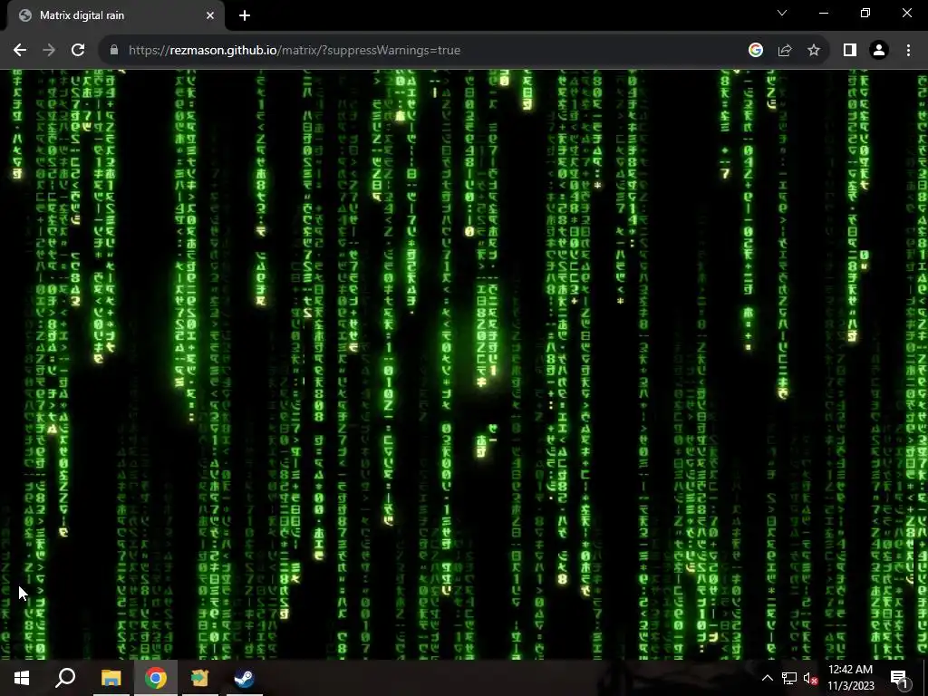
Task: Open the Chrome profile avatar menu
Action: tap(879, 51)
